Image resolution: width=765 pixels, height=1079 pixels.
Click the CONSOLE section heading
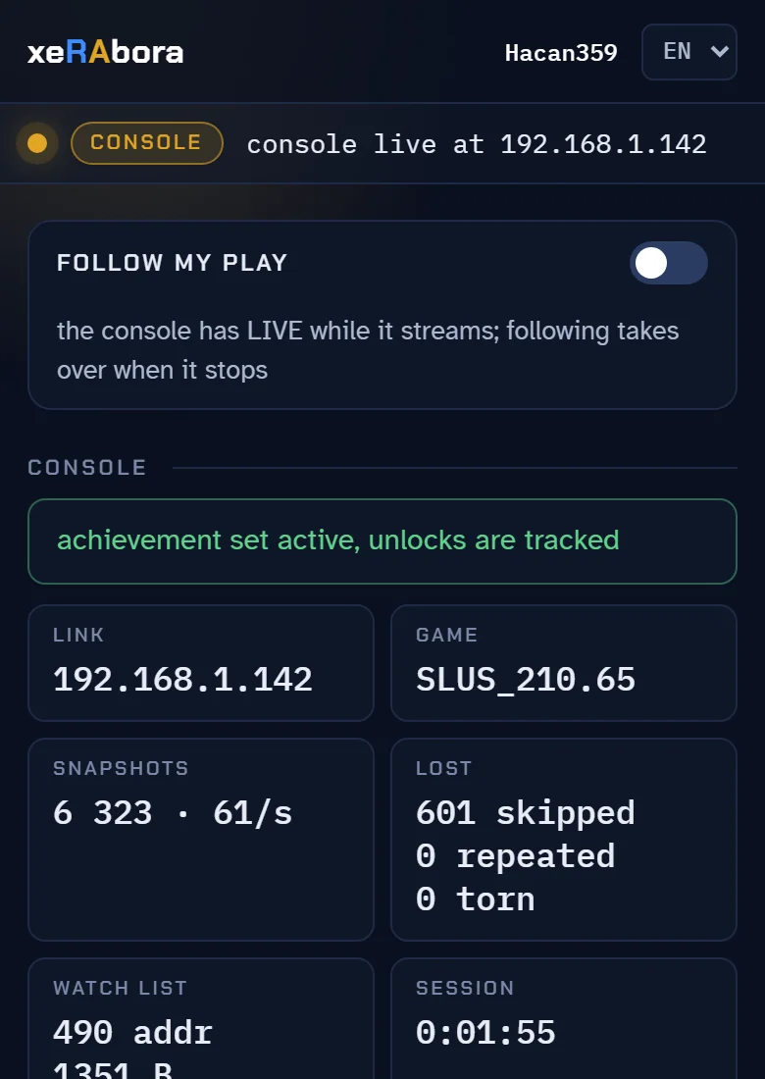point(86,467)
